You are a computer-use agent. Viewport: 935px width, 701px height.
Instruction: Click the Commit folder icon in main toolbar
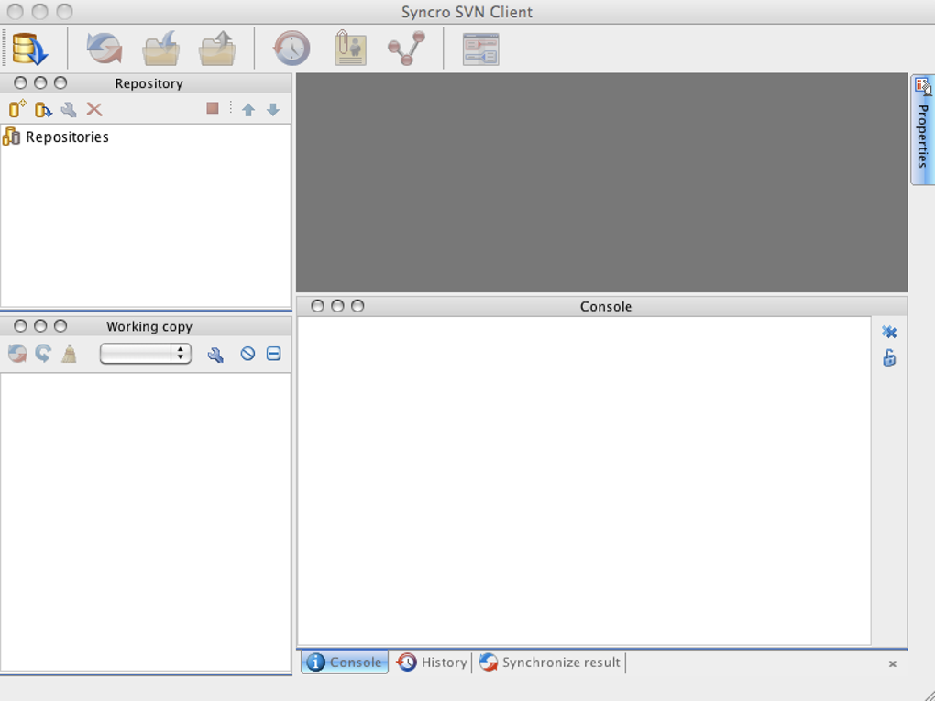coord(217,49)
